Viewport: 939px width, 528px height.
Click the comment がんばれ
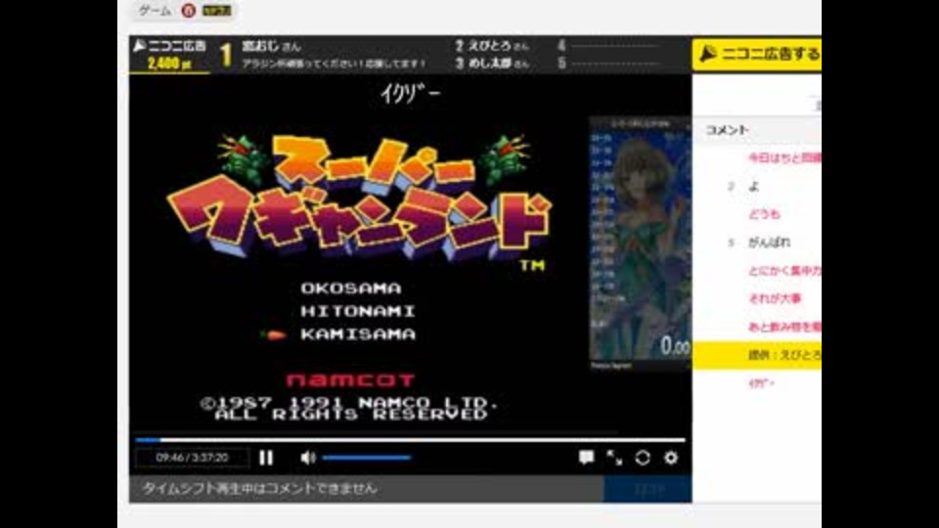click(x=769, y=242)
